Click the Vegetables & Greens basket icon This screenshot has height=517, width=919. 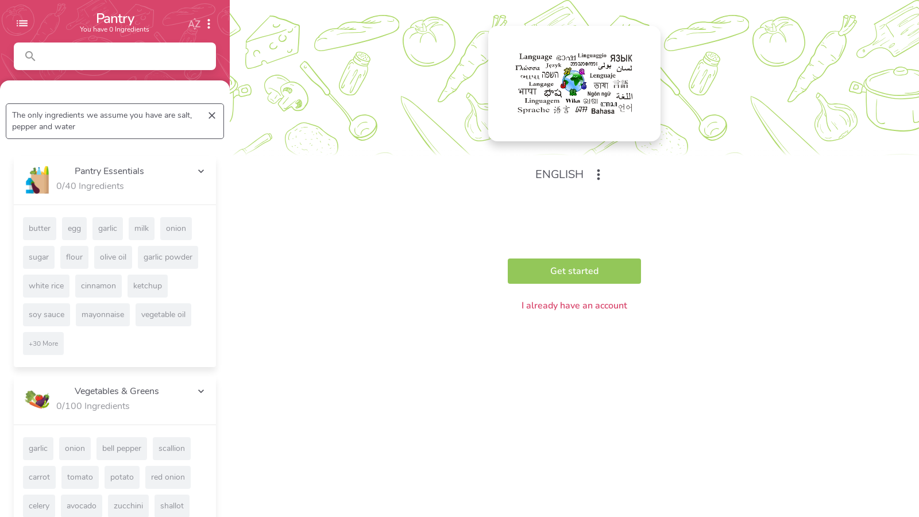(x=37, y=399)
